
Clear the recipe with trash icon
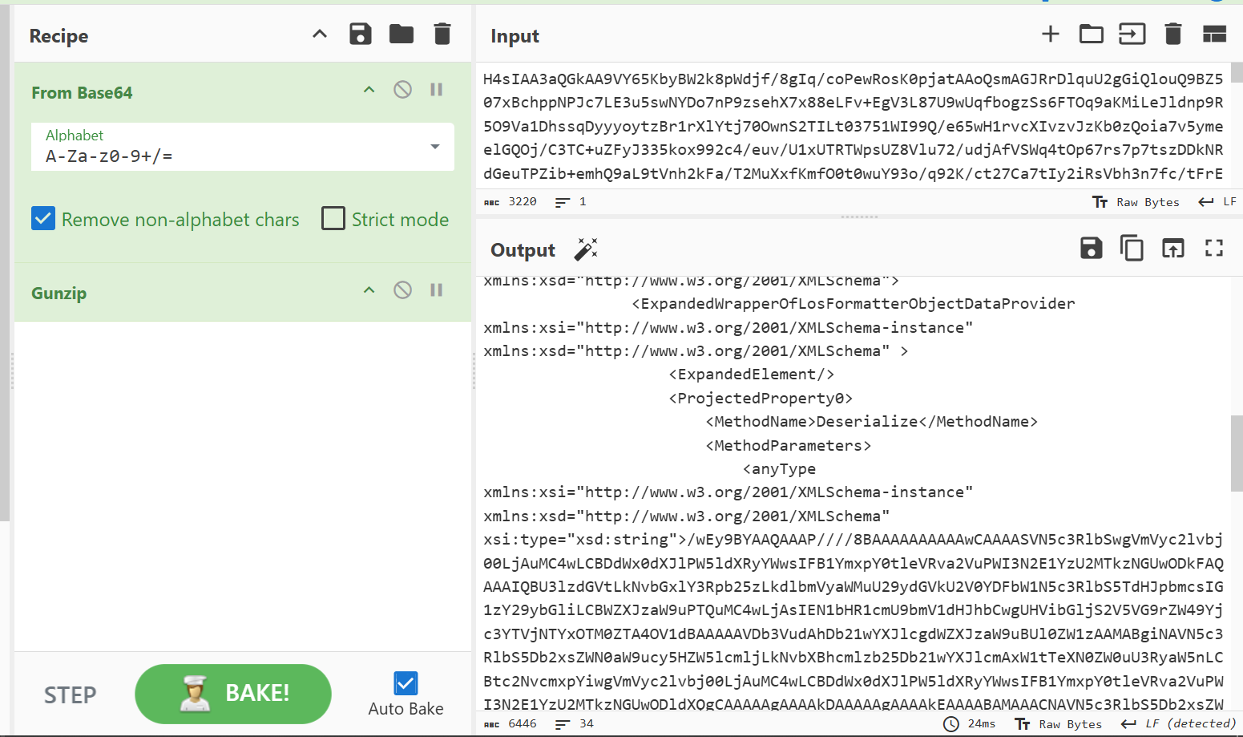442,34
